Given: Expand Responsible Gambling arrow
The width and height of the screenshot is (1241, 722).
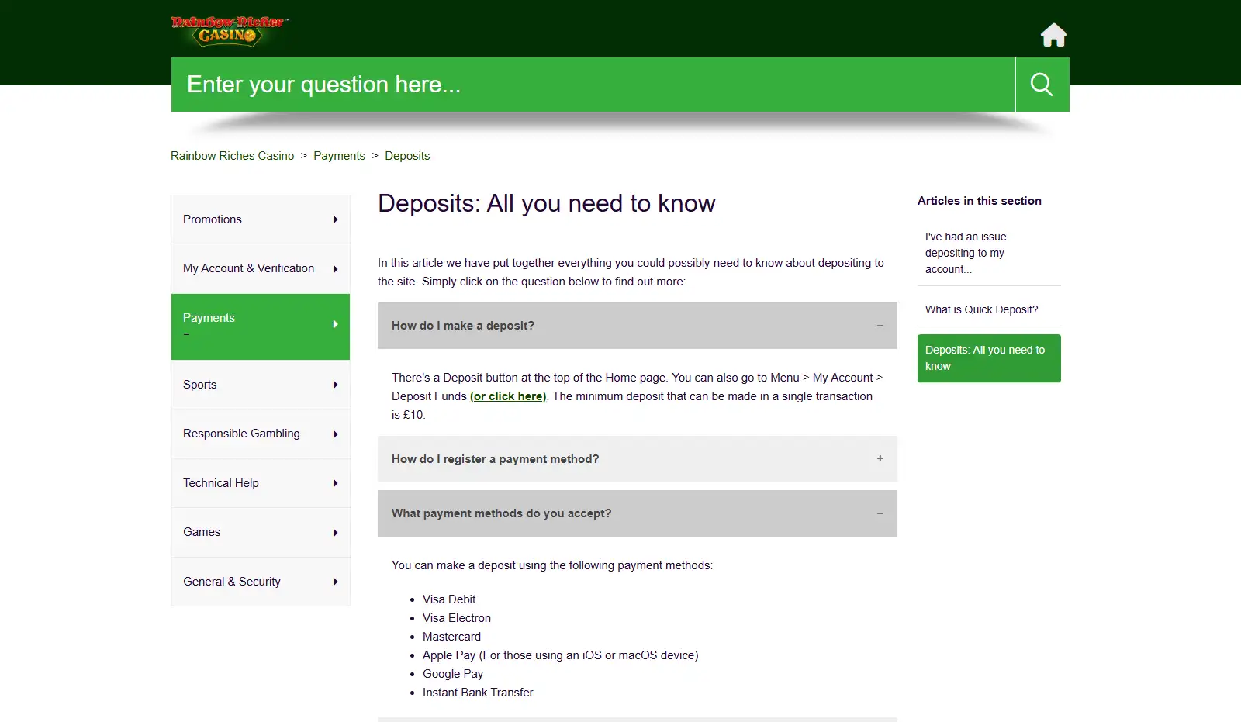Looking at the screenshot, I should coord(335,434).
